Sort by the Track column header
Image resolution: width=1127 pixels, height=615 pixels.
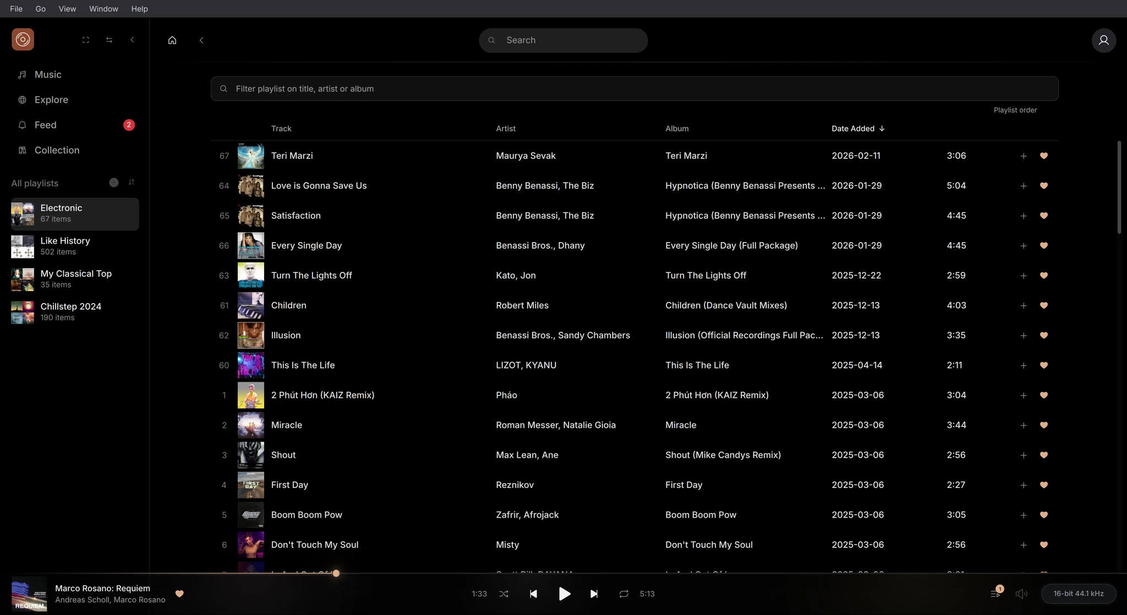click(281, 129)
